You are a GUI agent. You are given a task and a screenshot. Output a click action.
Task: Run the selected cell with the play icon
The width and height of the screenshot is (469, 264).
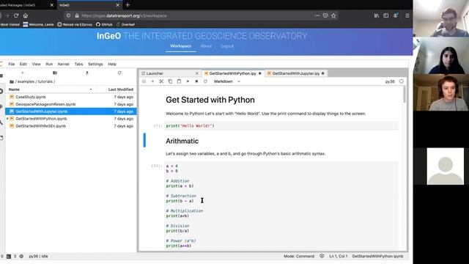pyautogui.click(x=188, y=81)
